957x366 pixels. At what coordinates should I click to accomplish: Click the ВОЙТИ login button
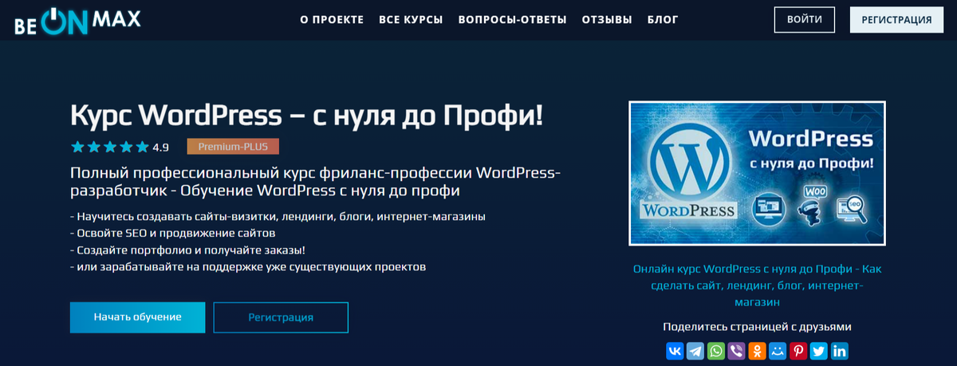point(804,20)
